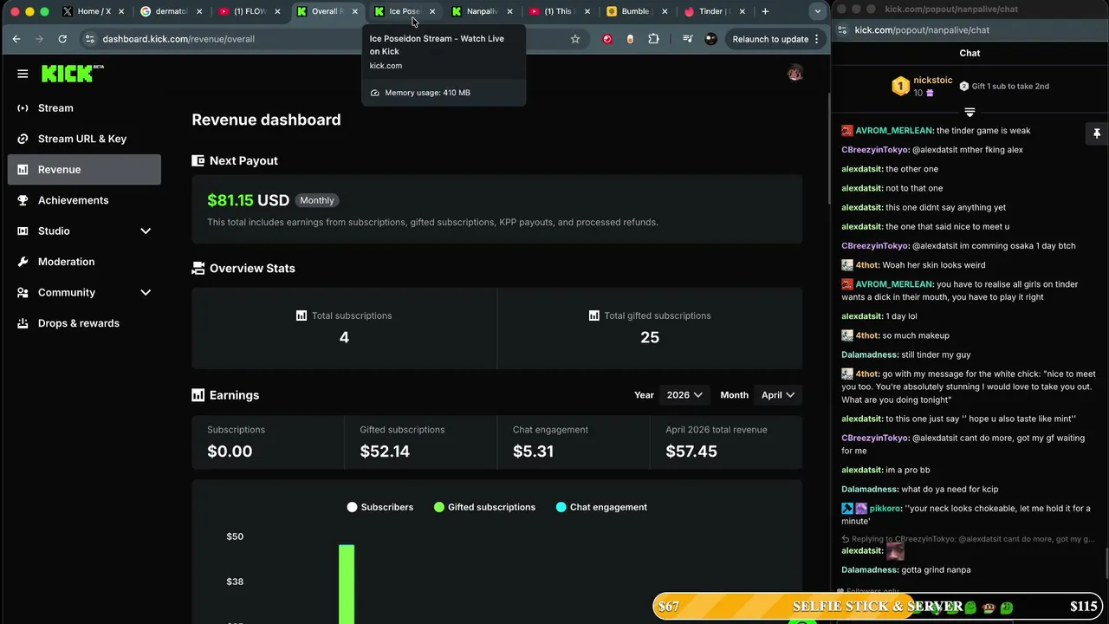This screenshot has width=1109, height=624.
Task: Click the Next Payout wallet icon
Action: [x=198, y=160]
